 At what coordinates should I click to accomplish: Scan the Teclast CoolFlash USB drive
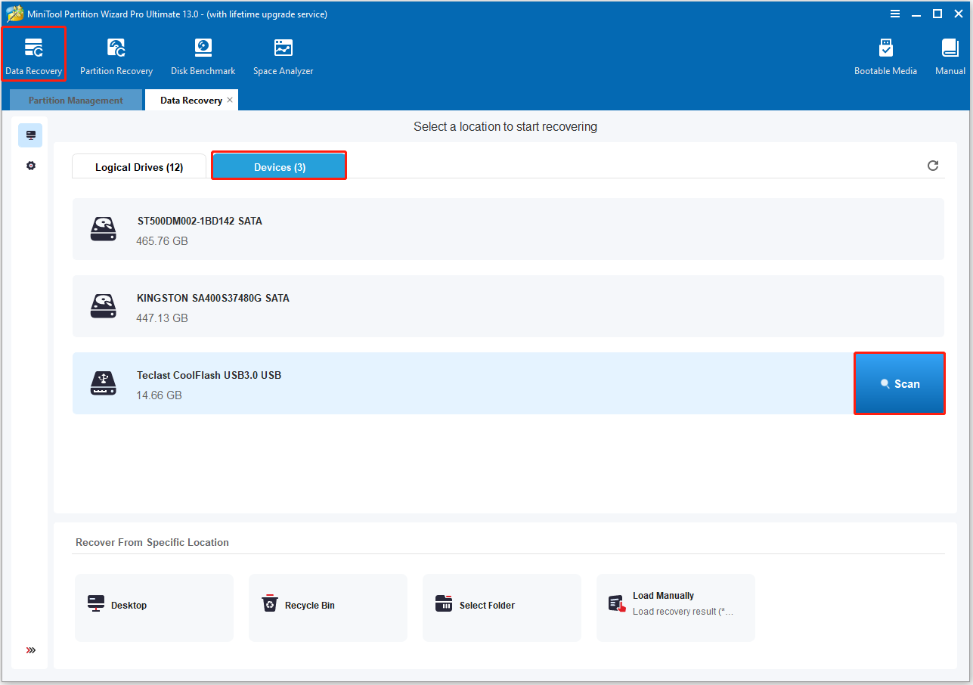[899, 383]
